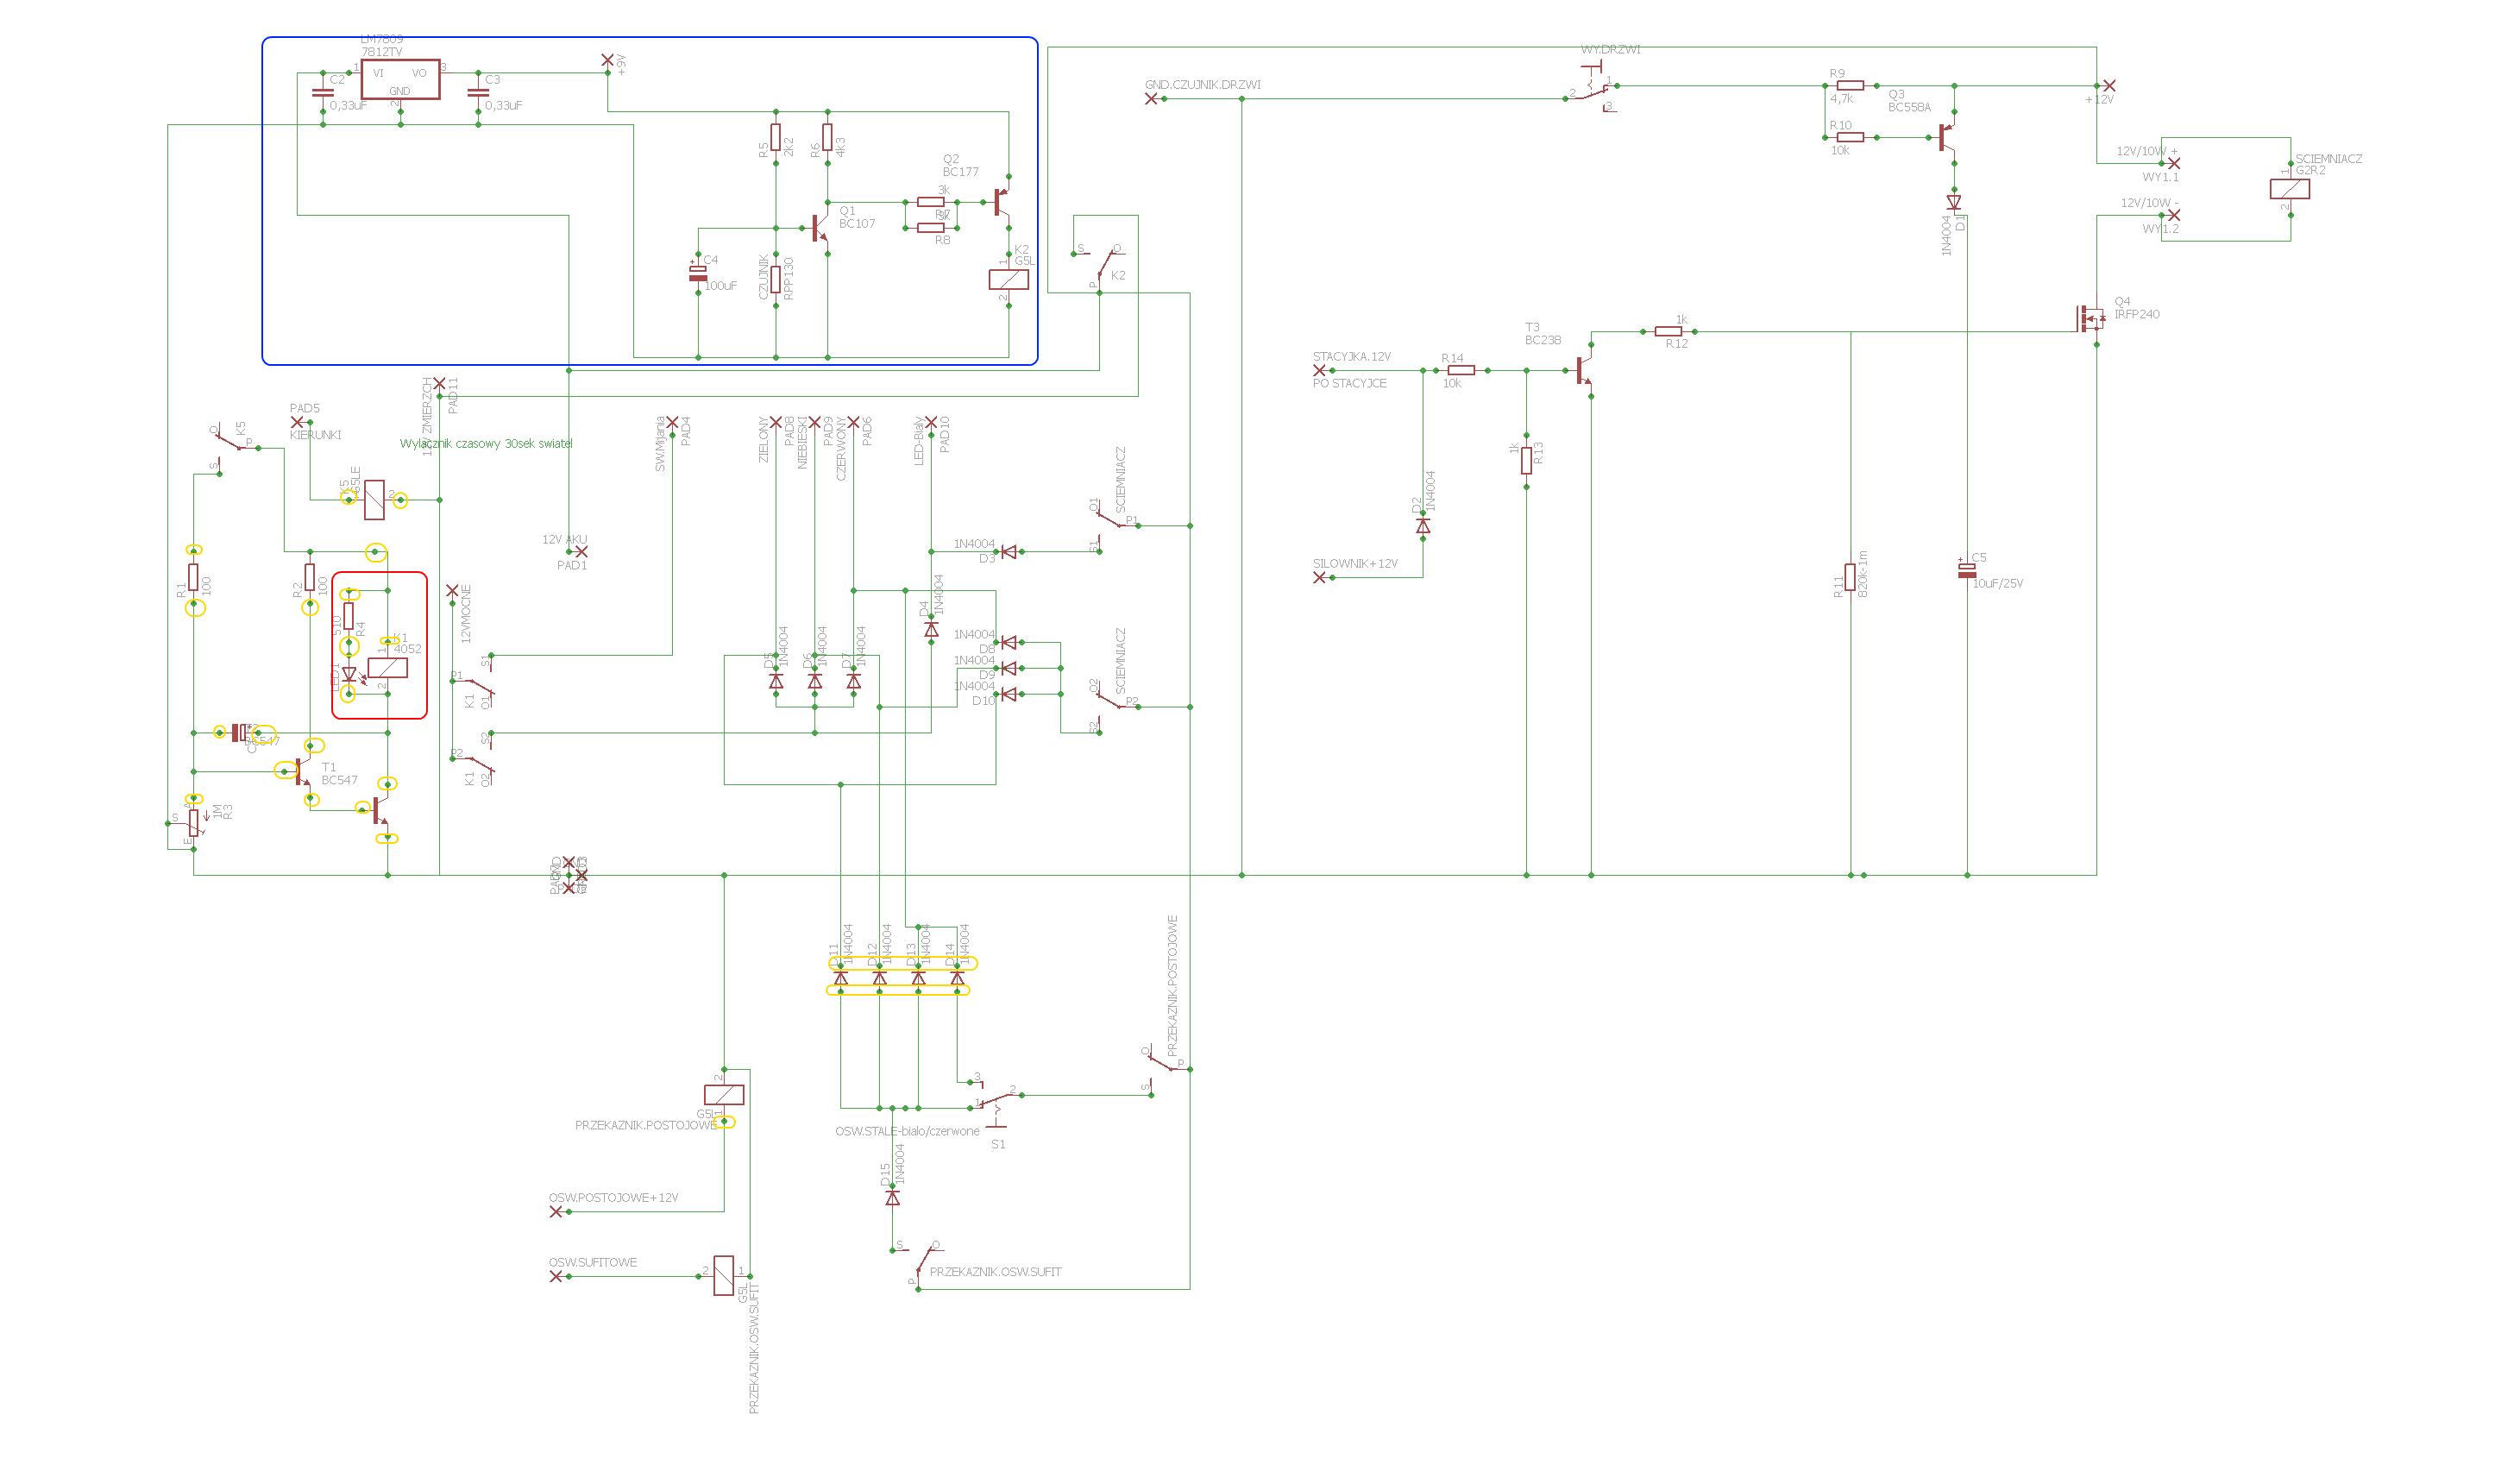Click the ZIELONY pad label

point(764,440)
